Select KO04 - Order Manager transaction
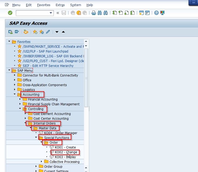The width and height of the screenshot is (198, 172). (x=61, y=133)
